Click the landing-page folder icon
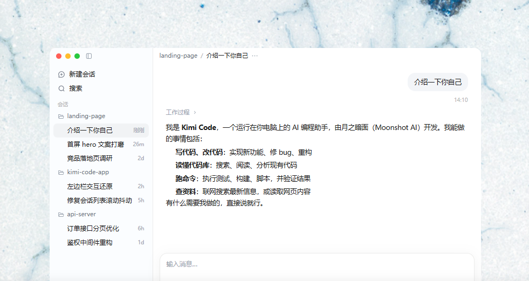Image resolution: width=529 pixels, height=281 pixels. coord(61,116)
